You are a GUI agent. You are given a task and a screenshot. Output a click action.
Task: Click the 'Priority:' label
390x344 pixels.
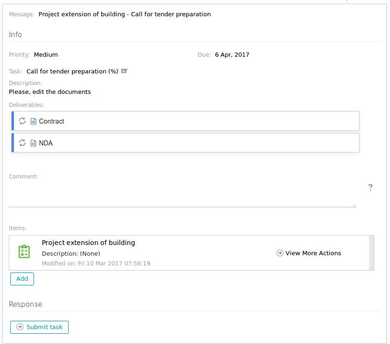[x=19, y=55]
